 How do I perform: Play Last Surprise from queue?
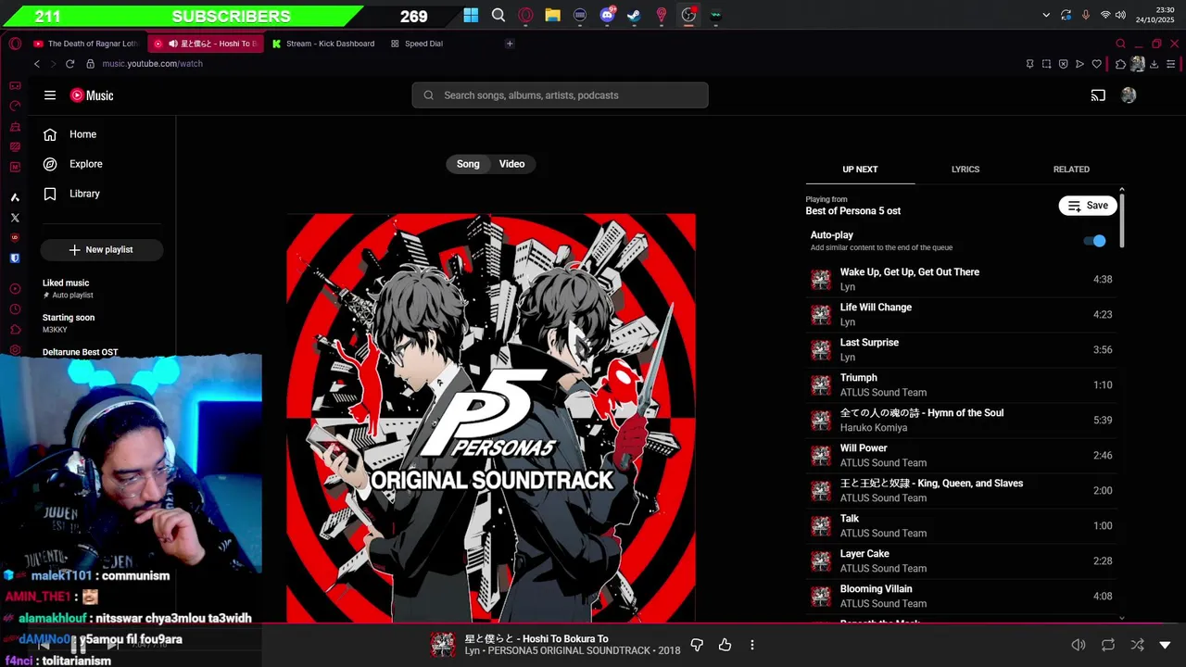pos(961,349)
